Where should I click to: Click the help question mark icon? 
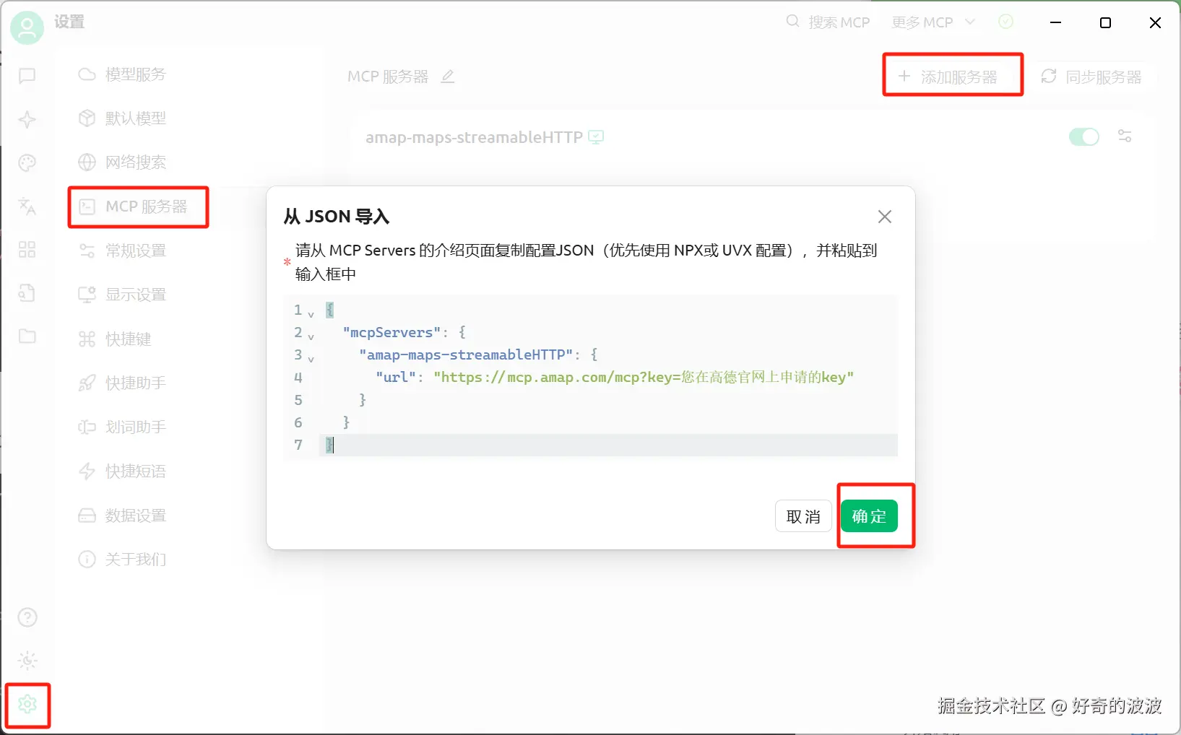point(27,617)
